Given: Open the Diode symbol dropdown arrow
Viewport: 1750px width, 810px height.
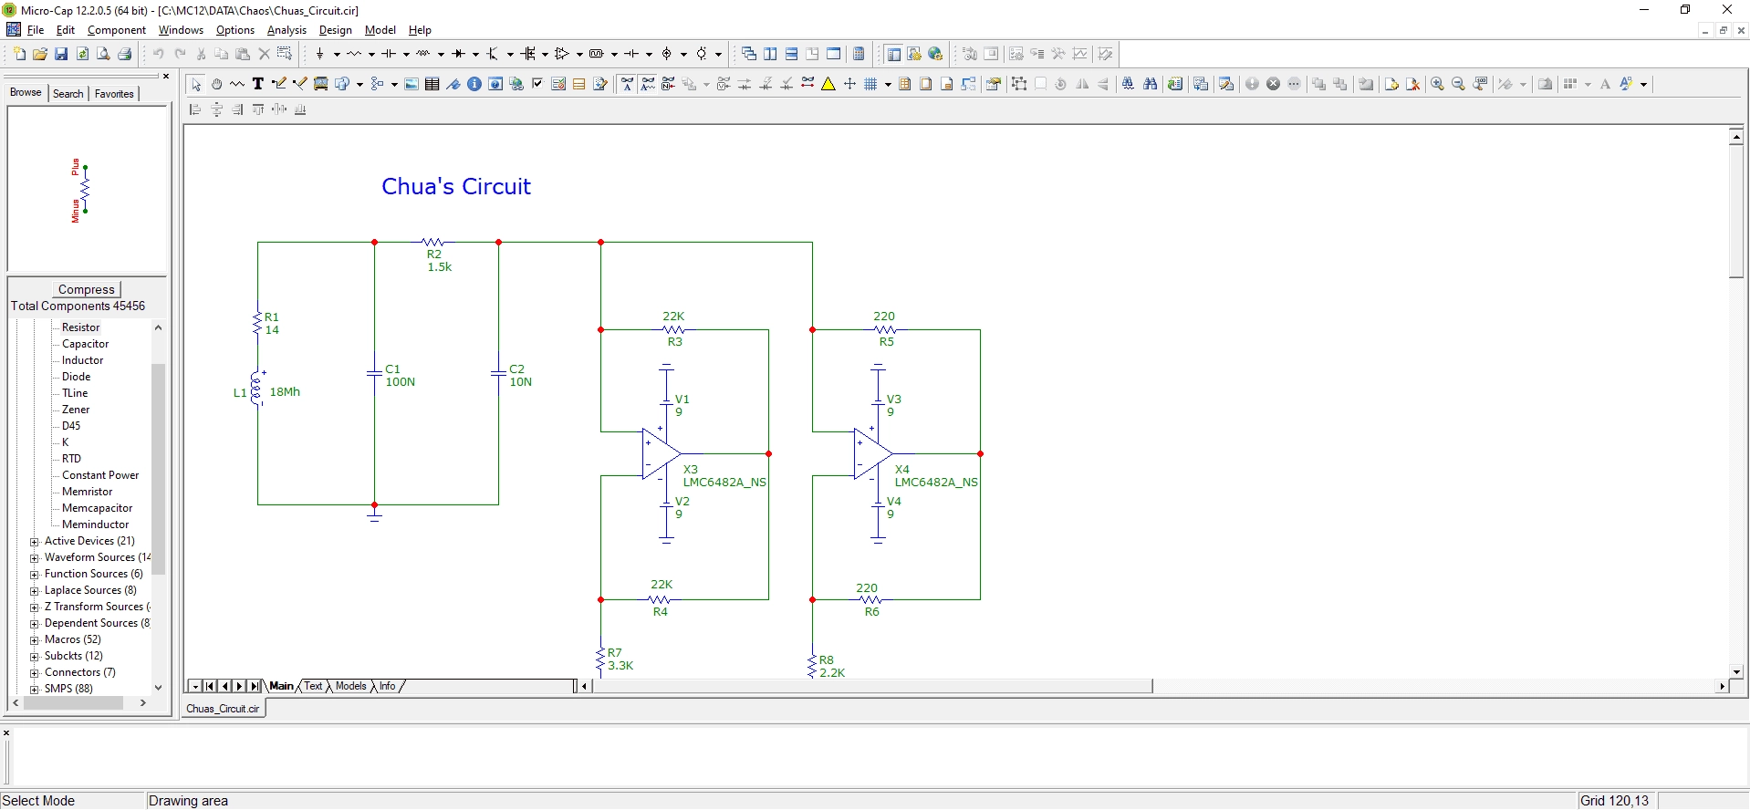Looking at the screenshot, I should [x=475, y=54].
